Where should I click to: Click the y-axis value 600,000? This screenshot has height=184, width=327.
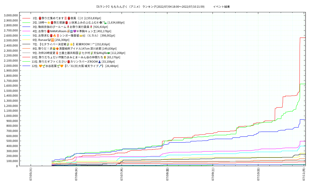tap(12, 136)
